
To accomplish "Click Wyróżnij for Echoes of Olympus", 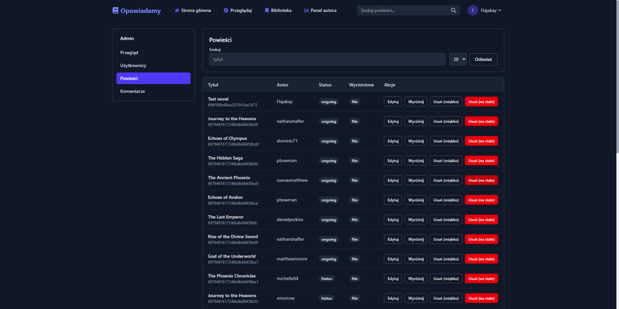I will [415, 141].
